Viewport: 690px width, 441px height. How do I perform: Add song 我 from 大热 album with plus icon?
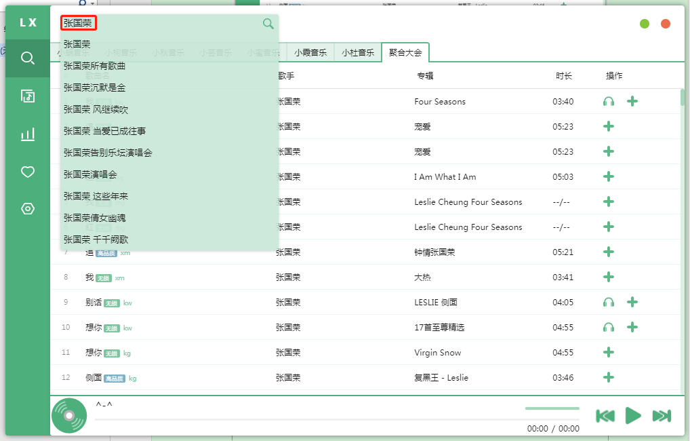(608, 277)
